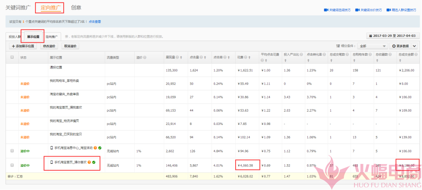This screenshot has height=190, width=422.
Task: Open the 精选人群设置技巧 video link
Action: tap(401, 10)
